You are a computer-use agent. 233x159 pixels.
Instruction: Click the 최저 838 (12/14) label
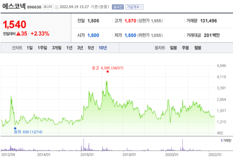[28, 132]
